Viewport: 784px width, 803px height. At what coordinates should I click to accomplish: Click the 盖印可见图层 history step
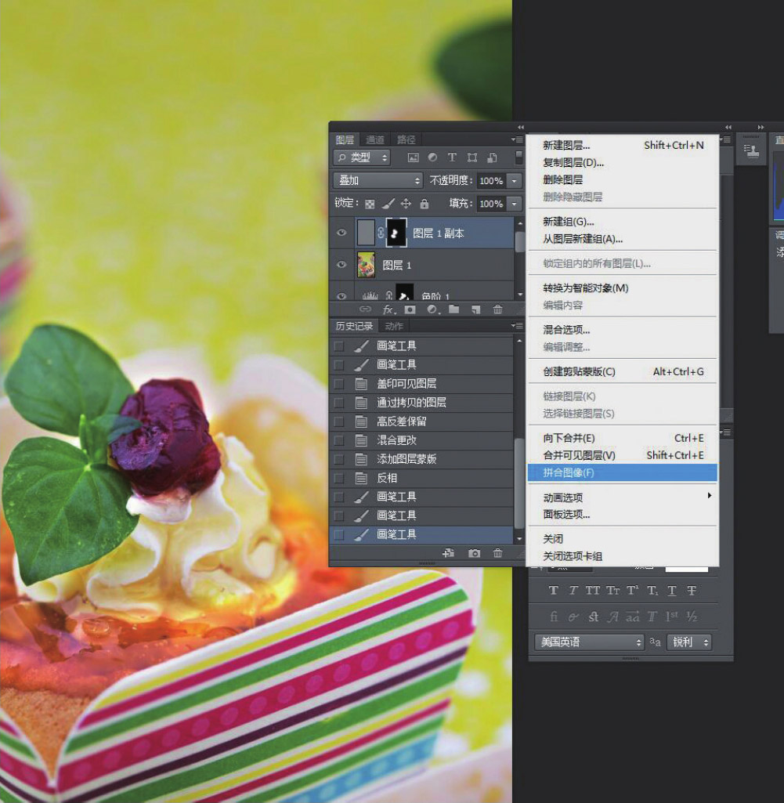(406, 384)
